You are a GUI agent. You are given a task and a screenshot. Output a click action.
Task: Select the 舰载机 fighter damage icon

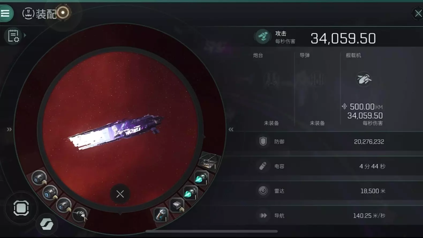[x=364, y=79]
